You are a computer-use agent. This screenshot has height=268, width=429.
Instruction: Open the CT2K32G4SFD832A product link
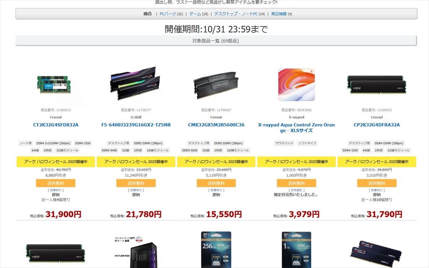click(x=56, y=125)
